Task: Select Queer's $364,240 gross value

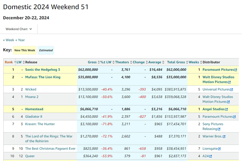Action: click(91, 156)
